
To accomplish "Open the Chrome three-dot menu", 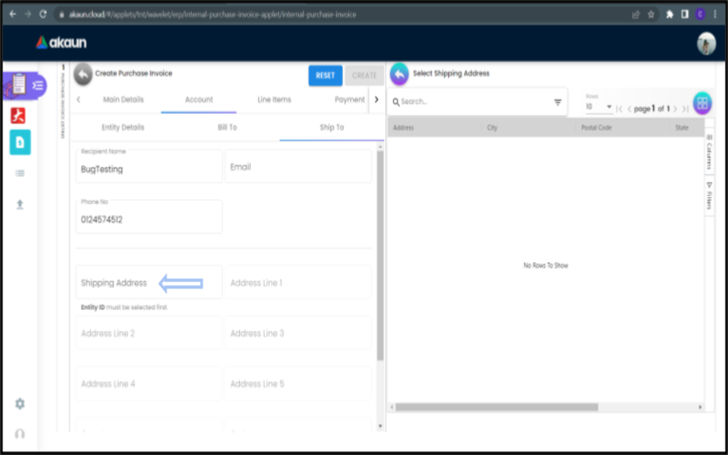I will coord(715,15).
